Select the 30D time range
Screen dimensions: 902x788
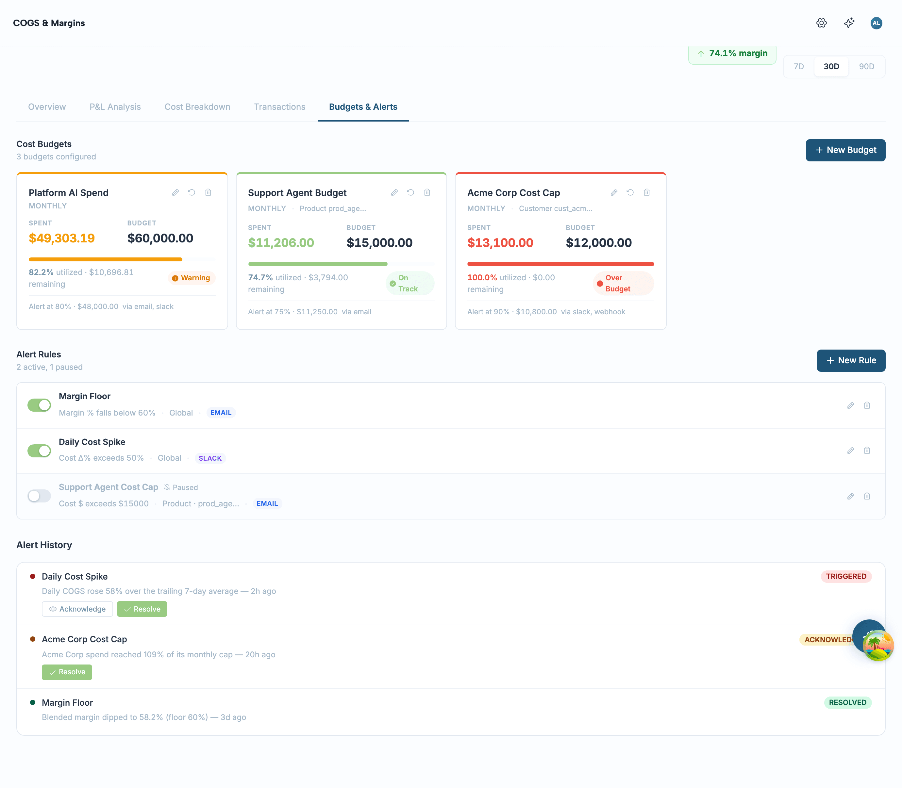point(831,66)
